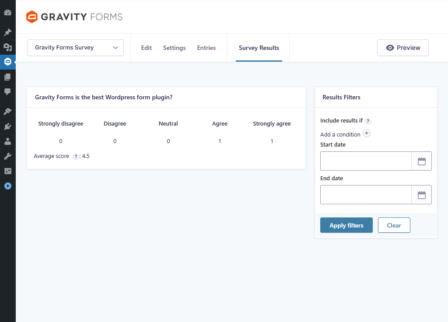
Task: Click the Collapse menu play icon
Action: [7, 186]
